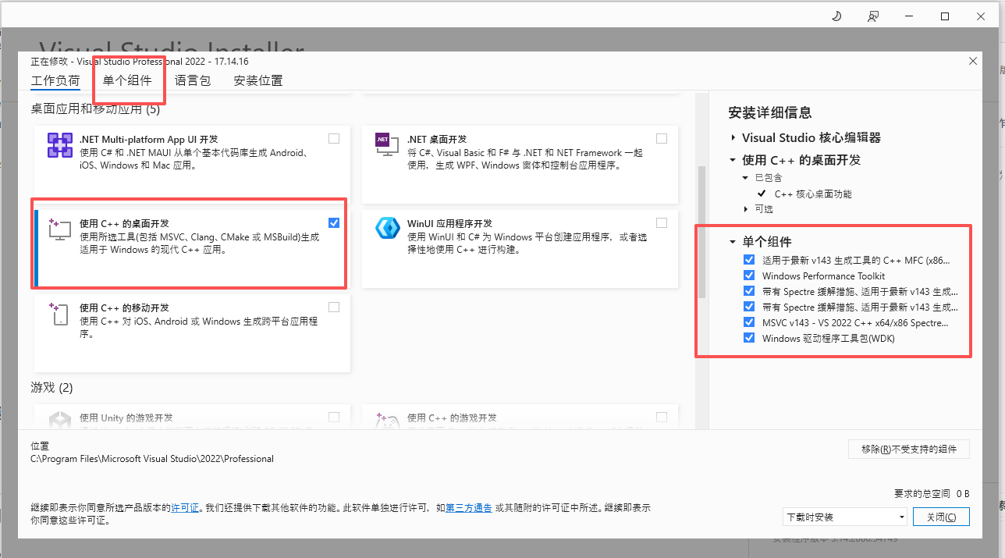Viewport: 1005px width, 558px height.
Task: Uncheck Windows Performance Toolkit component
Action: pyautogui.click(x=749, y=275)
